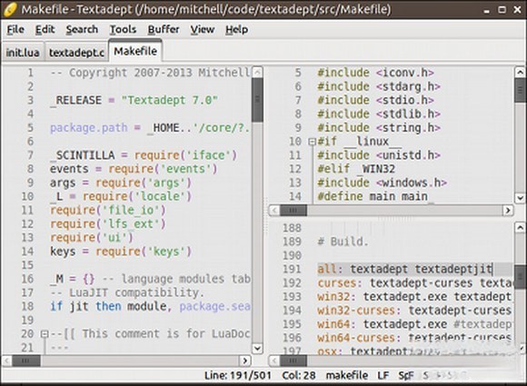The width and height of the screenshot is (527, 386).
Task: Click the args = require('args') line
Action: [x=121, y=183]
